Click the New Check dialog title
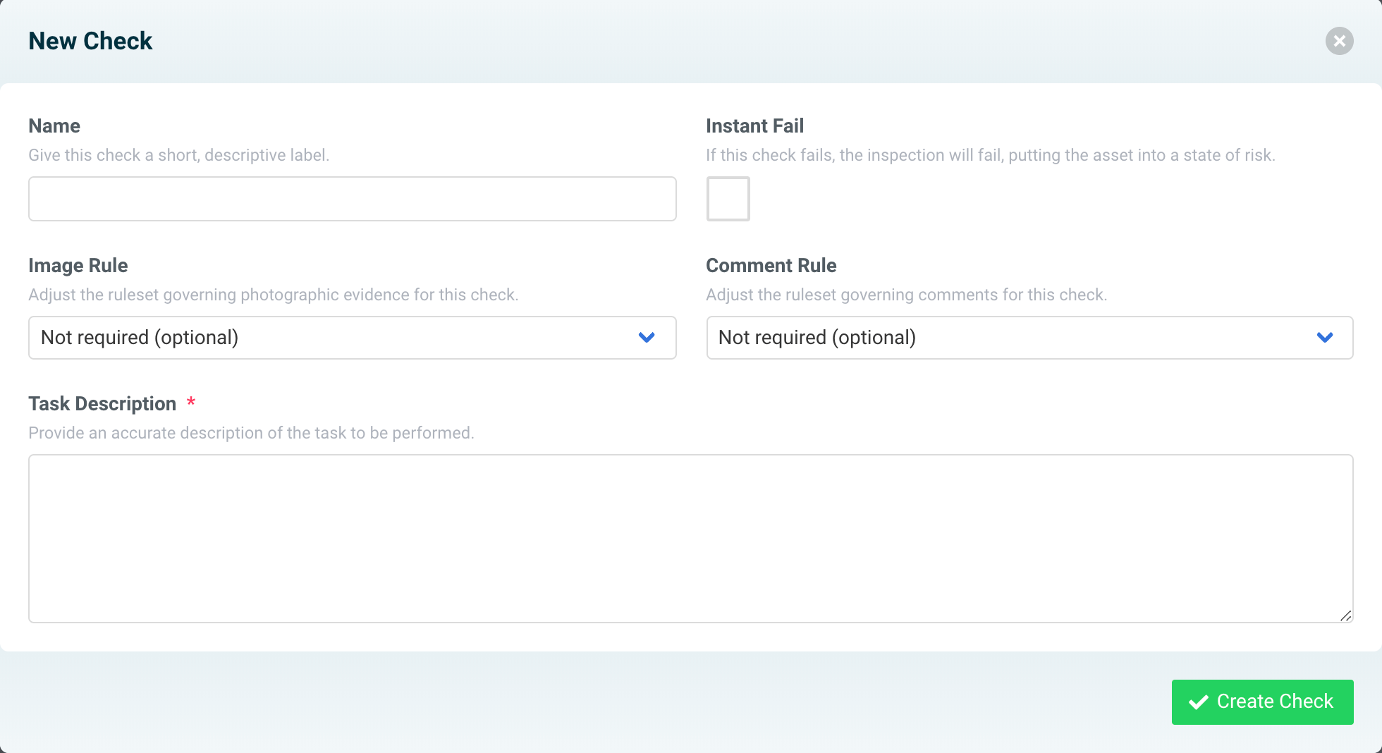Screen dimensions: 1382x753 (x=90, y=41)
